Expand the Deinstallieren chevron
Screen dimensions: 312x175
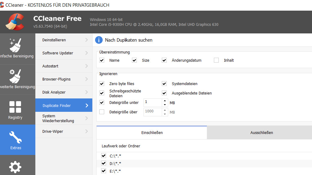tap(87, 40)
